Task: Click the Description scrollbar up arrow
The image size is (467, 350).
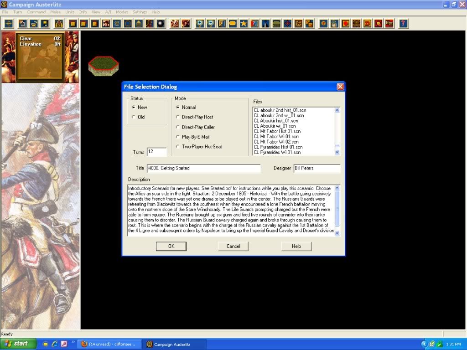Action: [x=337, y=188]
